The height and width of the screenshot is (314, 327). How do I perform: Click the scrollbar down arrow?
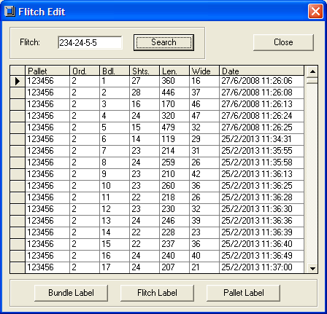pyautogui.click(x=312, y=268)
